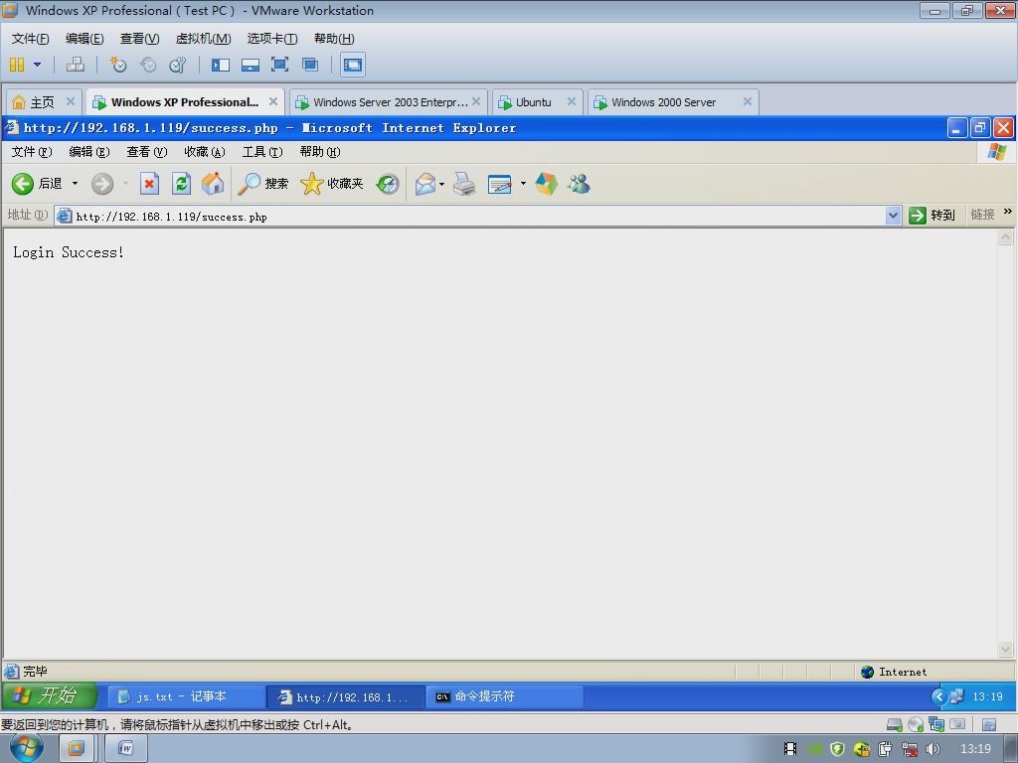The width and height of the screenshot is (1018, 763).
Task: Go to the IE home page icon
Action: [x=213, y=184]
